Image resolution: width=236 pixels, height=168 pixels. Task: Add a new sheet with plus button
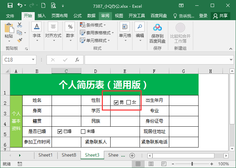132,156
